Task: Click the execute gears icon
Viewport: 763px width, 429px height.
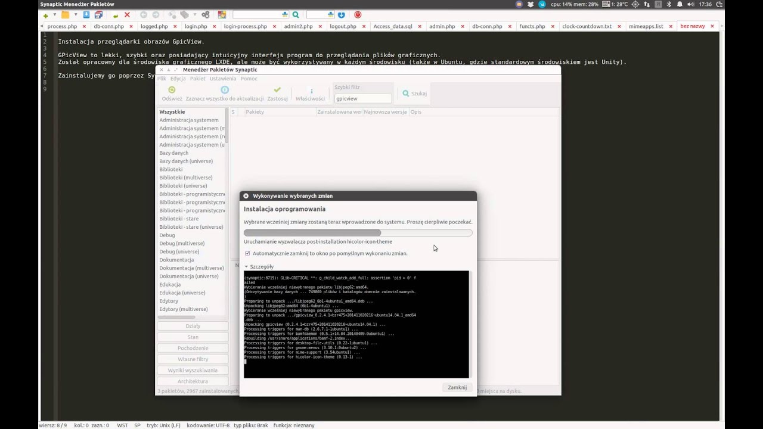Action: tap(206, 14)
